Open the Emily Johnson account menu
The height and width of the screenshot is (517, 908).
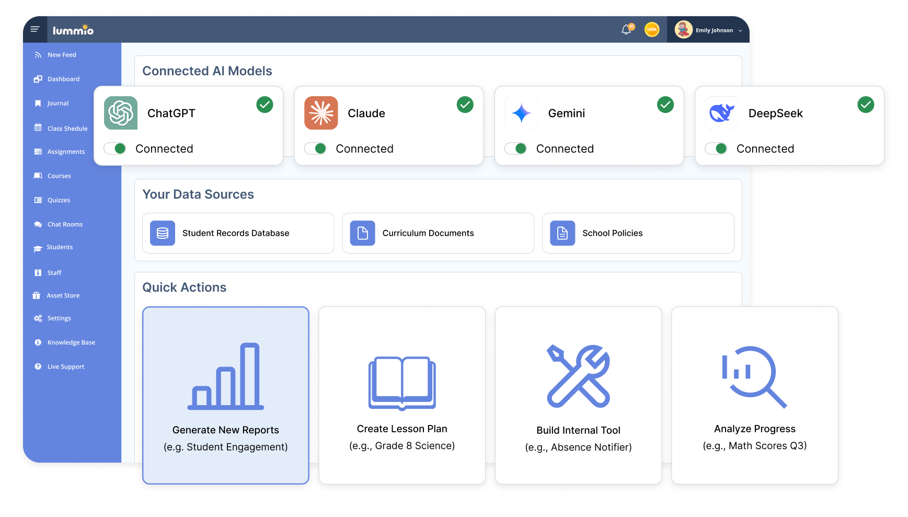[713, 30]
